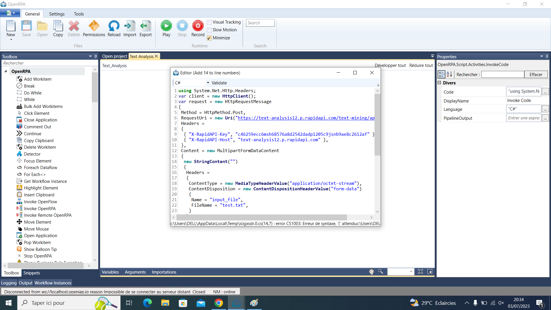Open the Arguments panel
The width and height of the screenshot is (551, 310).
[135, 272]
